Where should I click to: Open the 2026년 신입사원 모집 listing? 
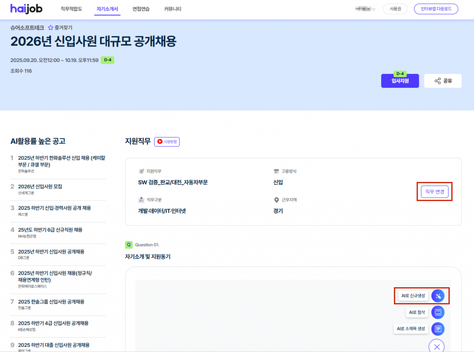[x=40, y=187]
